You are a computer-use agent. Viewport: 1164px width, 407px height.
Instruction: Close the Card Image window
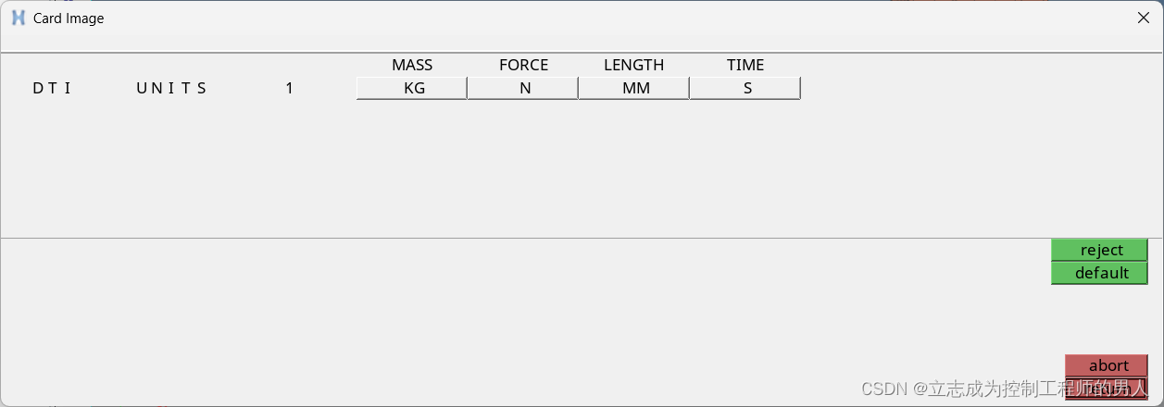tap(1144, 18)
